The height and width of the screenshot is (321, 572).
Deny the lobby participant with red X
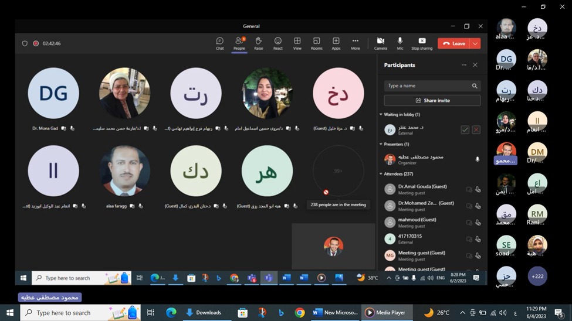coord(476,129)
